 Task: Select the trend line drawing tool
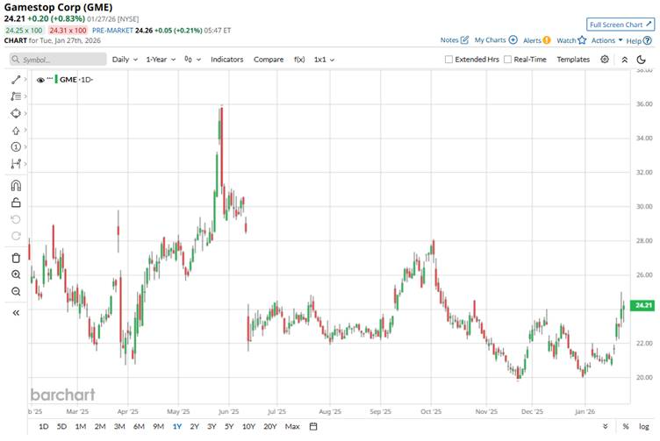pyautogui.click(x=16, y=80)
